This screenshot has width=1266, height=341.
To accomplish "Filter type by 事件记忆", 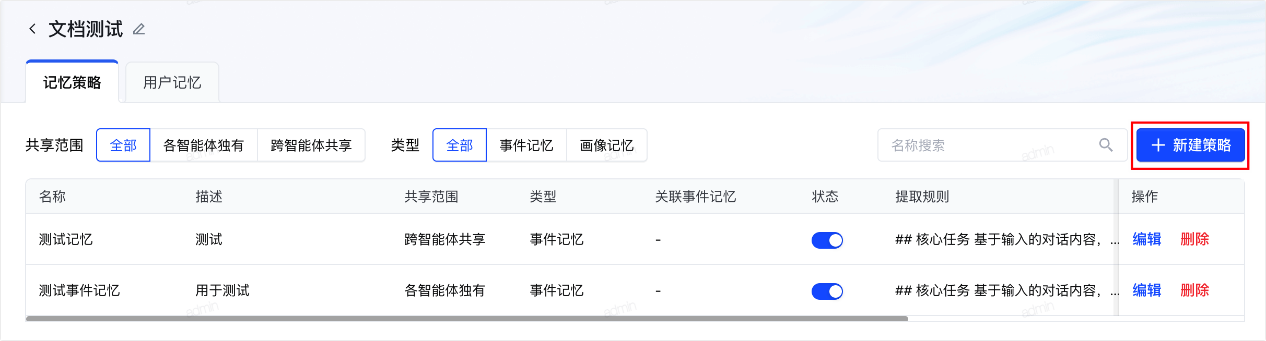I will coord(526,145).
